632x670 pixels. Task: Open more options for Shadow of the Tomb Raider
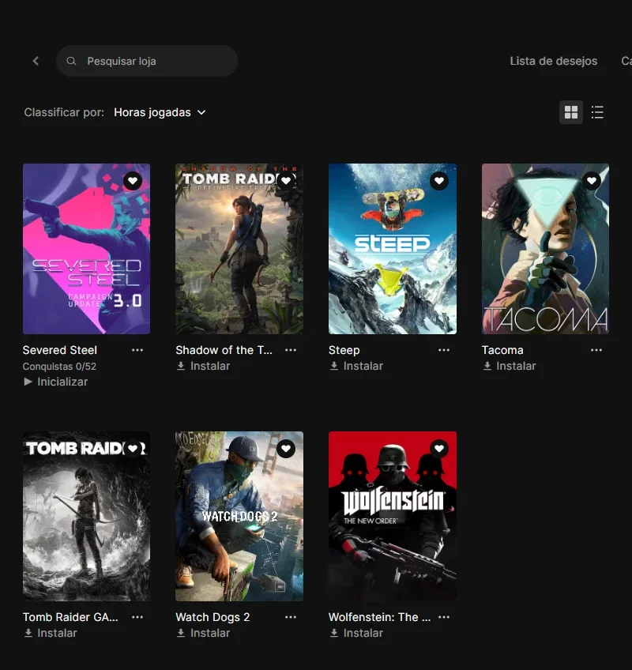[291, 350]
